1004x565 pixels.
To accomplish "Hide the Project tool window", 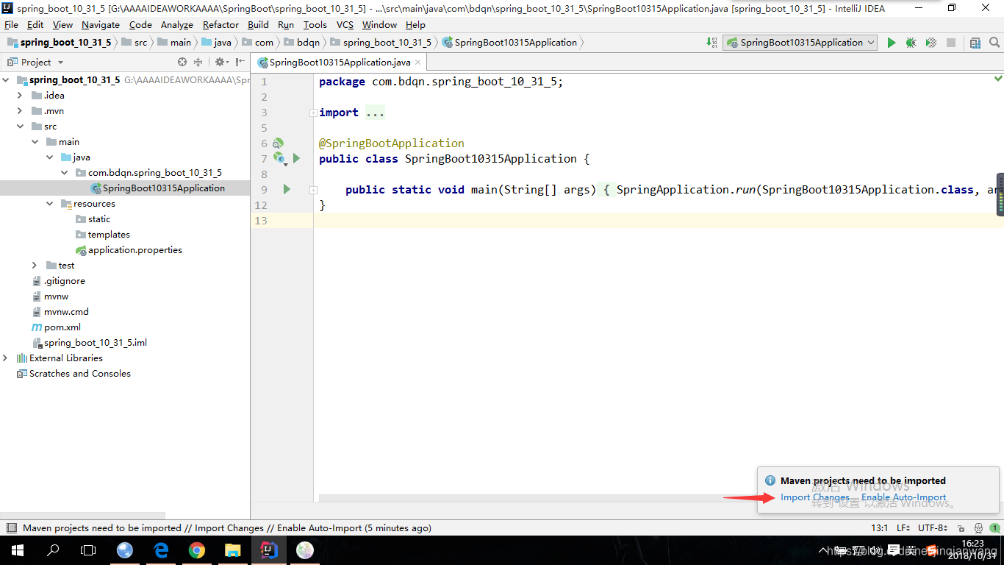I will tap(240, 63).
